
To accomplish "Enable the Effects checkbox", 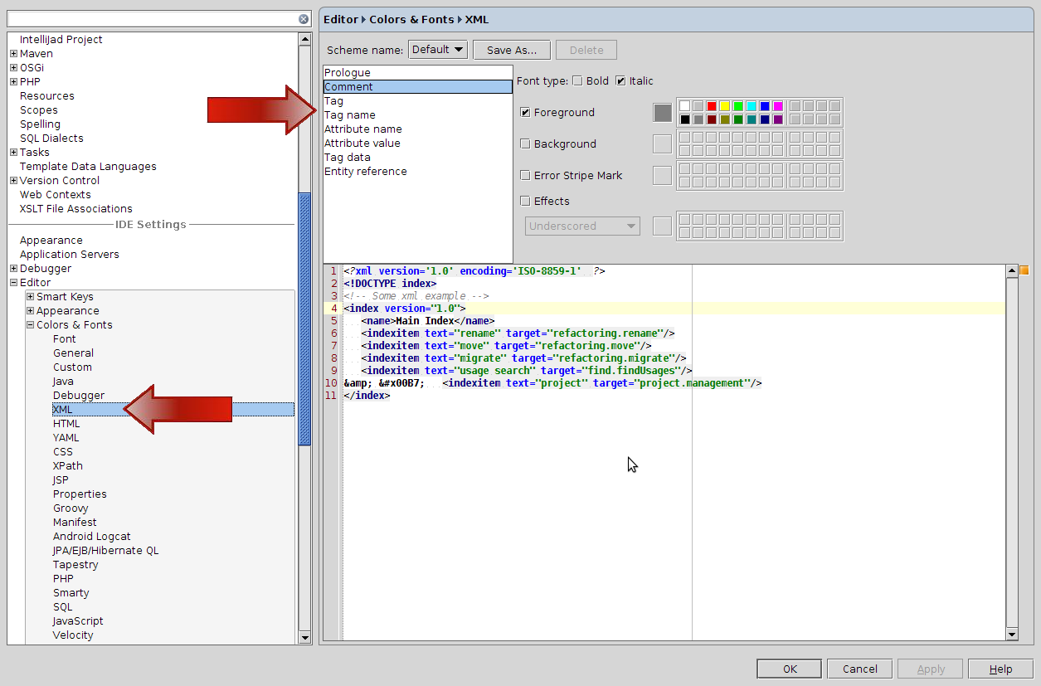I will 525,201.
